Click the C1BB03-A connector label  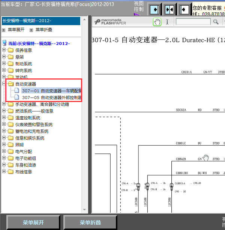click(x=180, y=183)
